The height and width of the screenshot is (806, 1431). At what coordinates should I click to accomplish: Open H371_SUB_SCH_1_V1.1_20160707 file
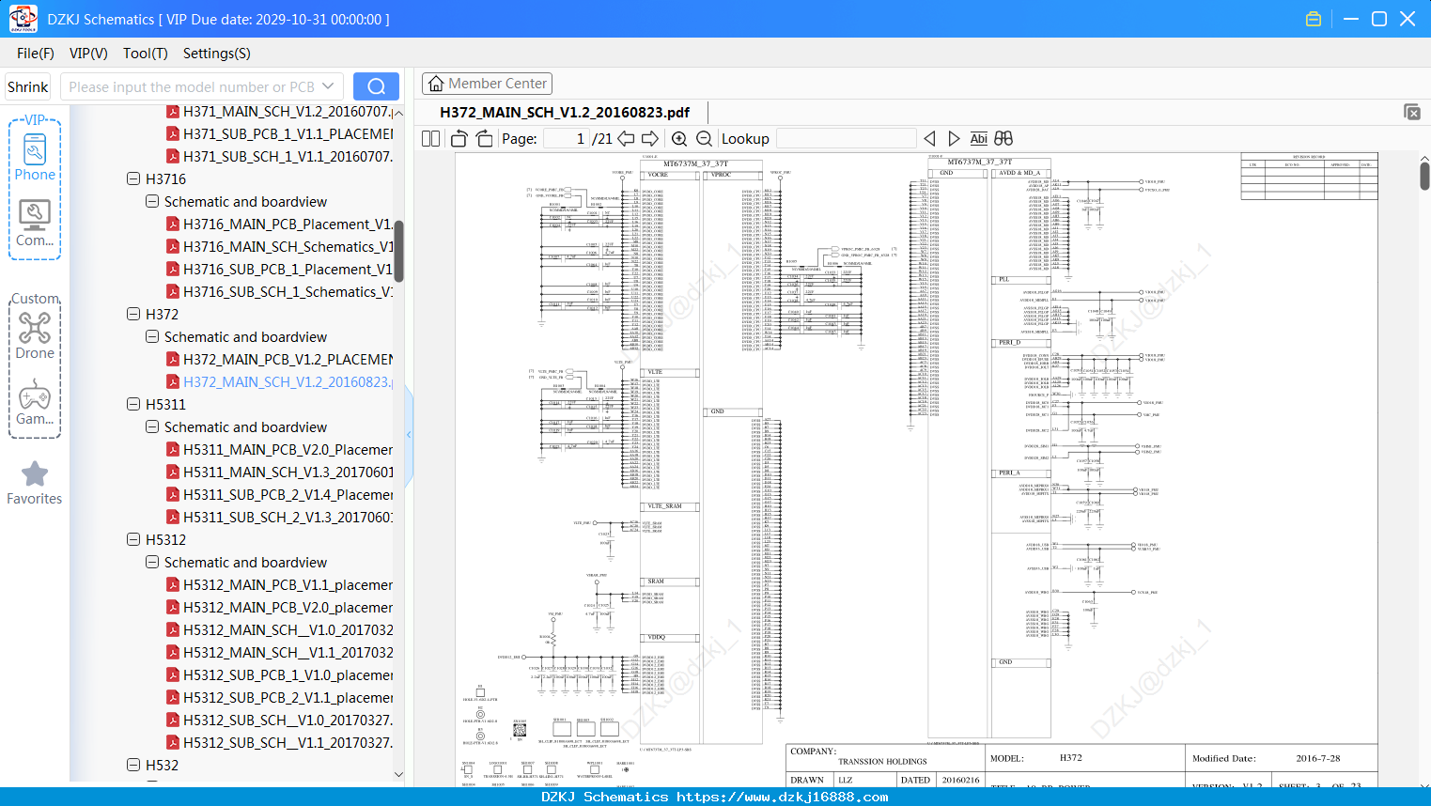click(x=279, y=156)
